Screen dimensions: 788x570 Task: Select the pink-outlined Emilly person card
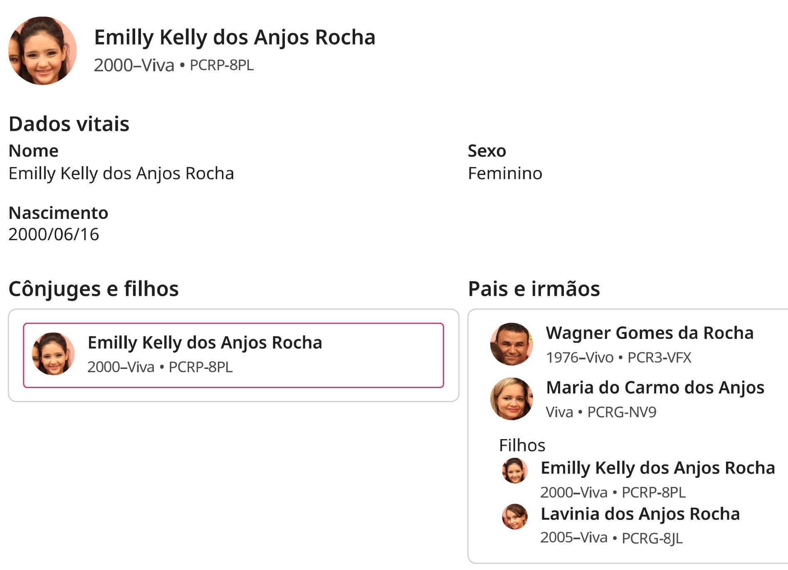234,355
